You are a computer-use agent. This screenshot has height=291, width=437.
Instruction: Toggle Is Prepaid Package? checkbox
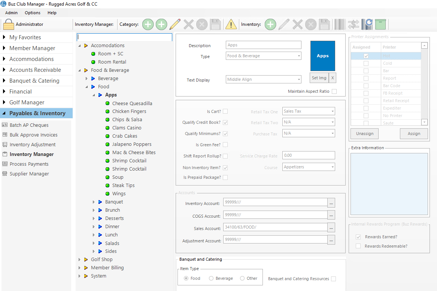pyautogui.click(x=225, y=177)
